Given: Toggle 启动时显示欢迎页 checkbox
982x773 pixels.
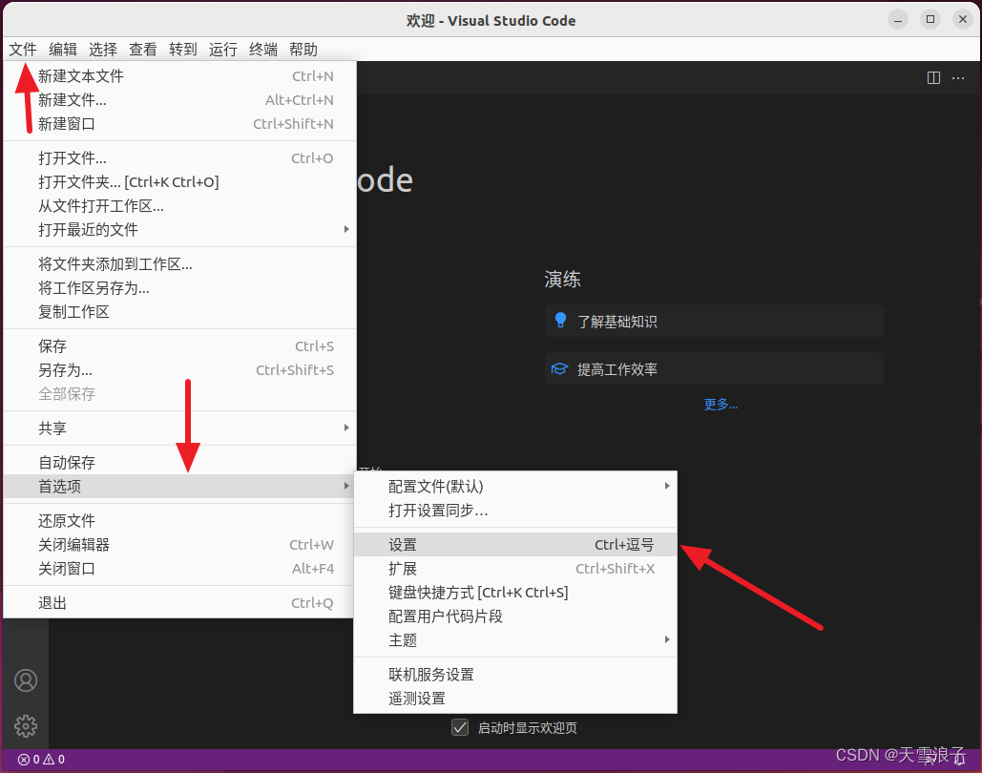Looking at the screenshot, I should pos(460,727).
